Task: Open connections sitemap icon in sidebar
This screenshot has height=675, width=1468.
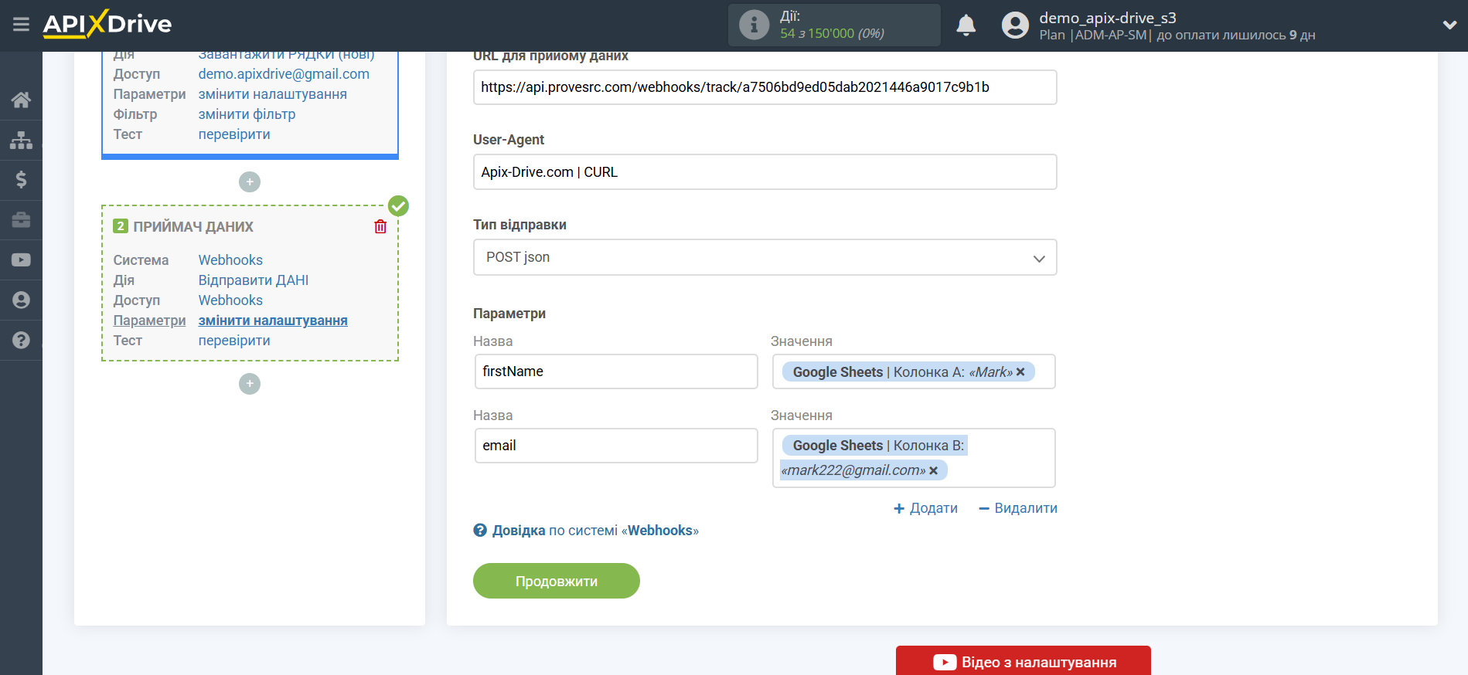Action: click(x=21, y=140)
